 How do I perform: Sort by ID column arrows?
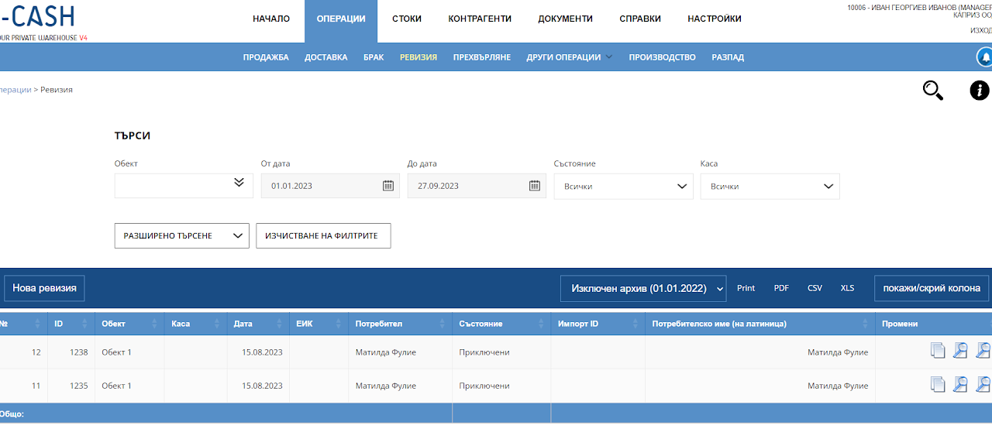(x=86, y=324)
